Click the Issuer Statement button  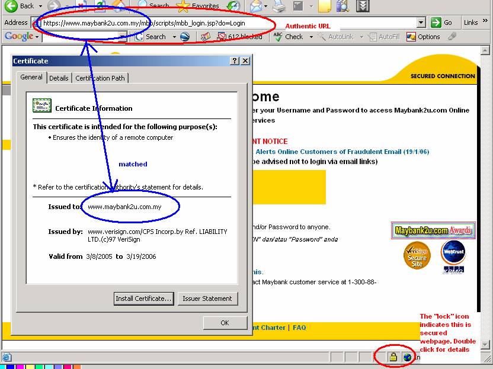(x=207, y=299)
